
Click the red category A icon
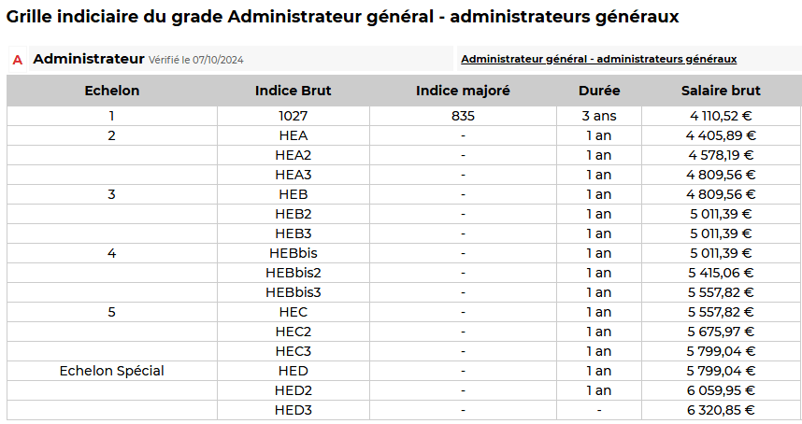pos(17,60)
